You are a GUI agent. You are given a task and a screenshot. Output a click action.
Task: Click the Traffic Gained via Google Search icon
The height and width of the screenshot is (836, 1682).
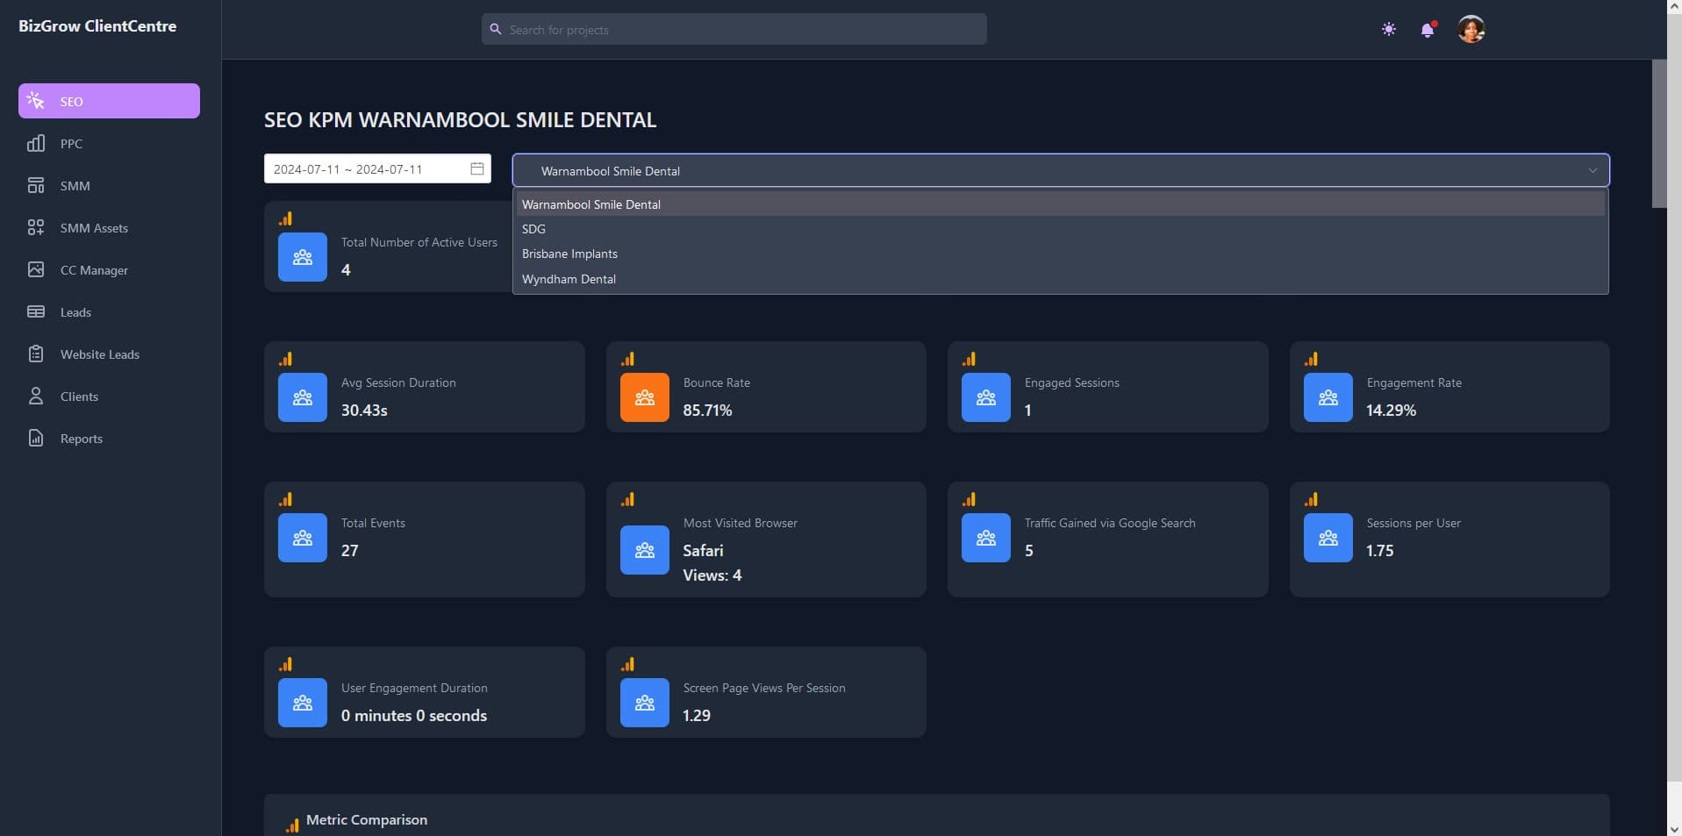pyautogui.click(x=986, y=538)
